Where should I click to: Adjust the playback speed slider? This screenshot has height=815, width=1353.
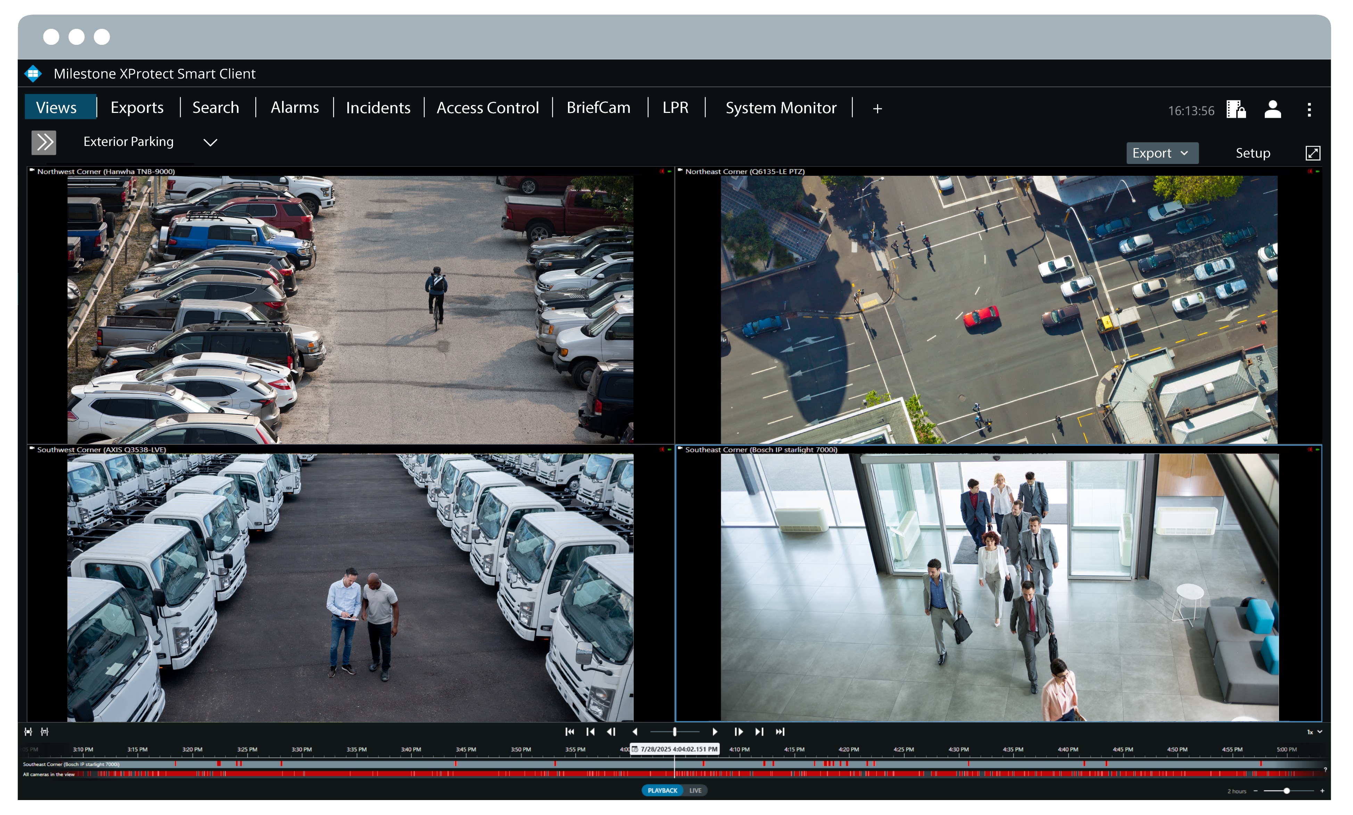[675, 732]
